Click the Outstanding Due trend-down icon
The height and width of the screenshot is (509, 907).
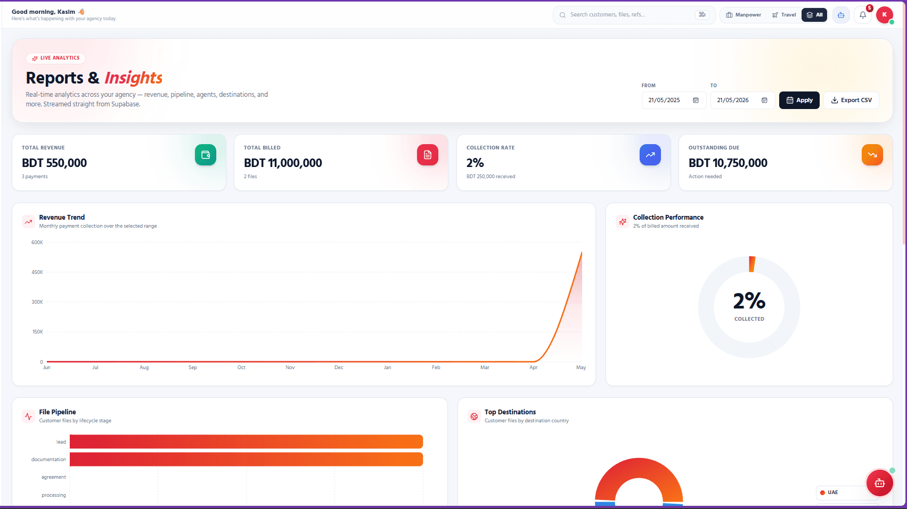(x=872, y=155)
